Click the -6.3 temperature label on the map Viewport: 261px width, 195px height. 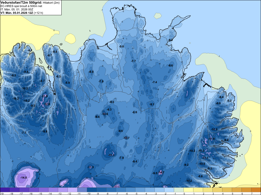(58, 76)
